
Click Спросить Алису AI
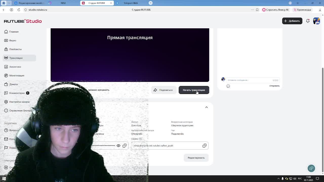pyautogui.click(x=275, y=10)
